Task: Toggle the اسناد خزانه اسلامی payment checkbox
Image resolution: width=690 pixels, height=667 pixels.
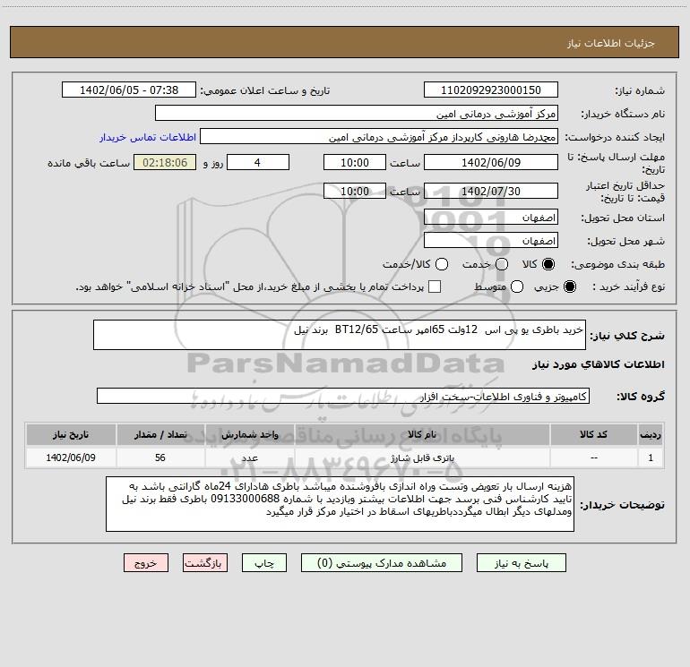Action: [x=435, y=286]
